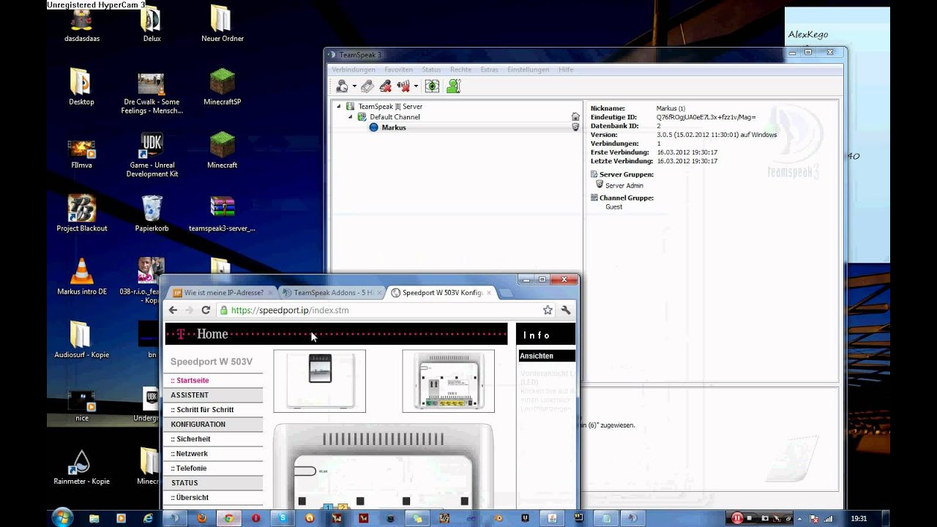Viewport: 937px width, 527px height.
Task: Mute speakers using the TeamSpeak toolbar icon
Action: (403, 86)
